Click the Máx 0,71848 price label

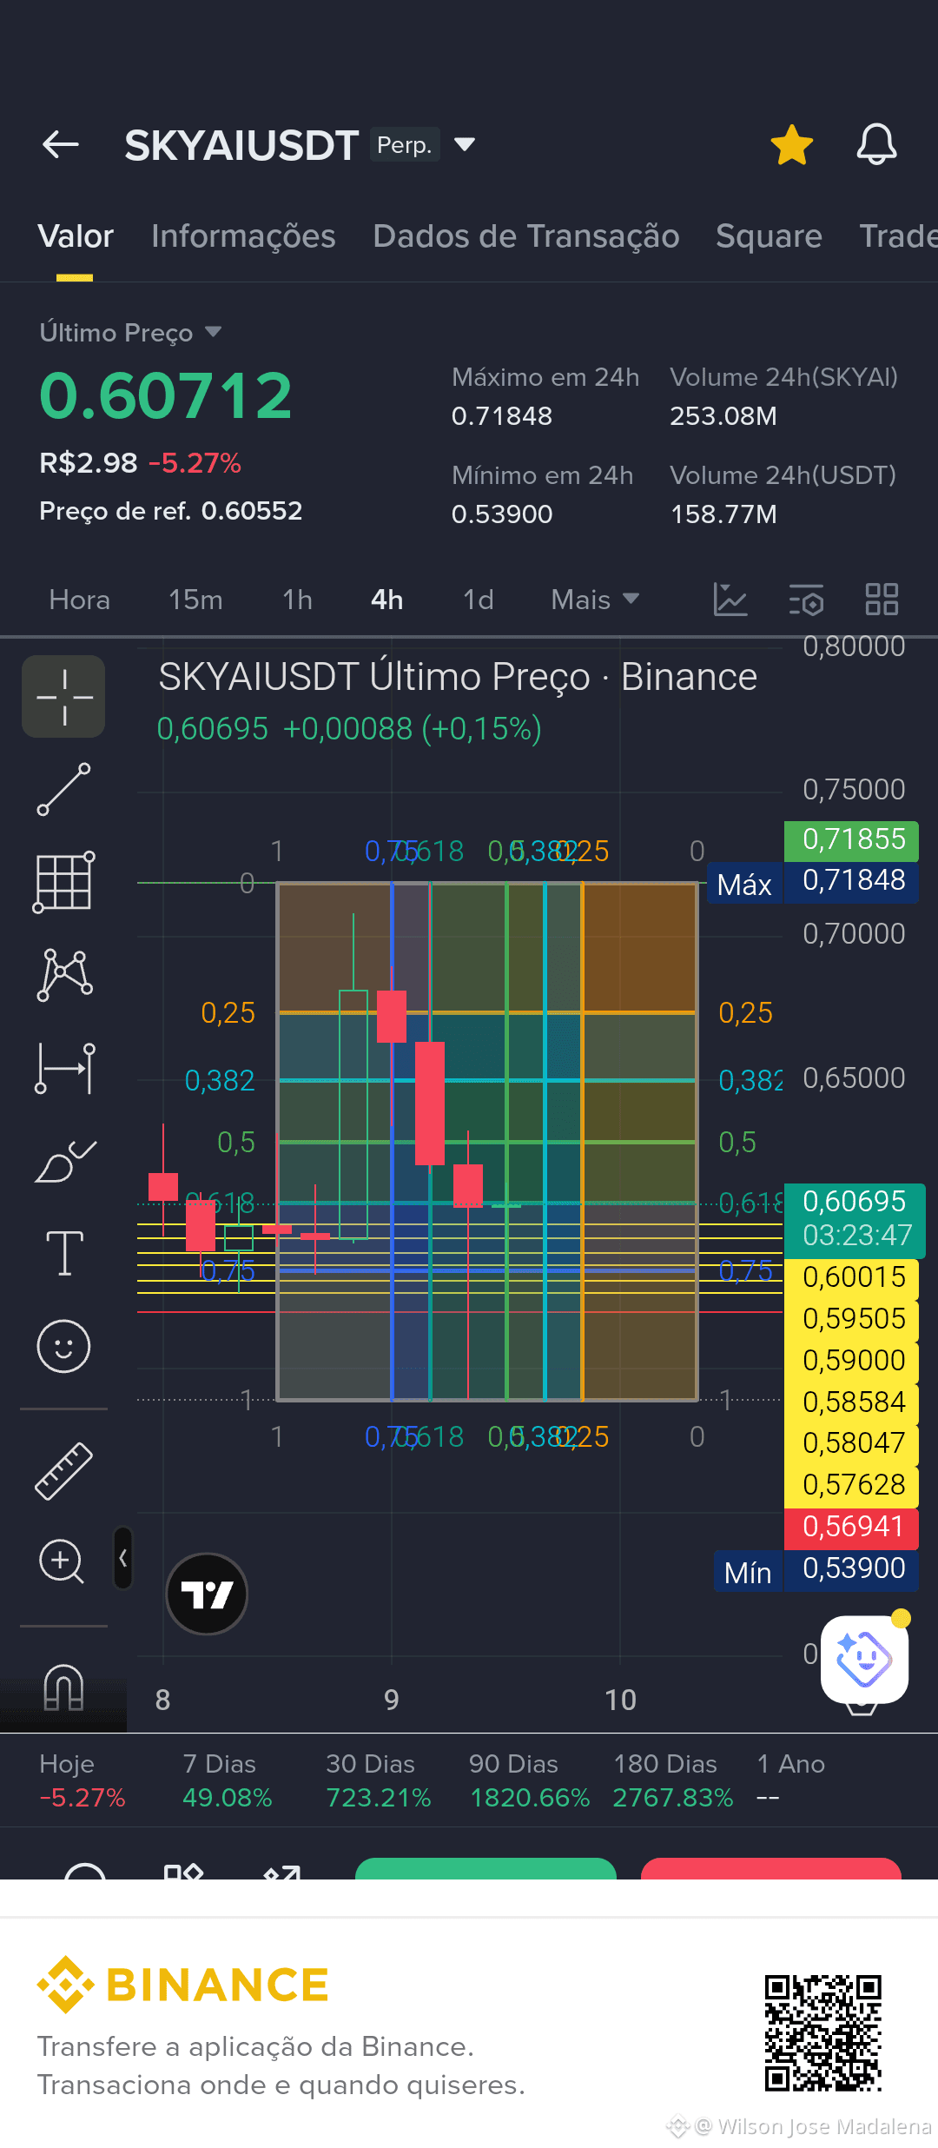point(812,883)
